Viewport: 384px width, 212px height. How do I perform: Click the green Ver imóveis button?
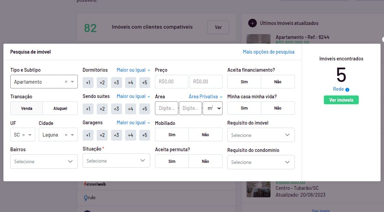coord(341,100)
